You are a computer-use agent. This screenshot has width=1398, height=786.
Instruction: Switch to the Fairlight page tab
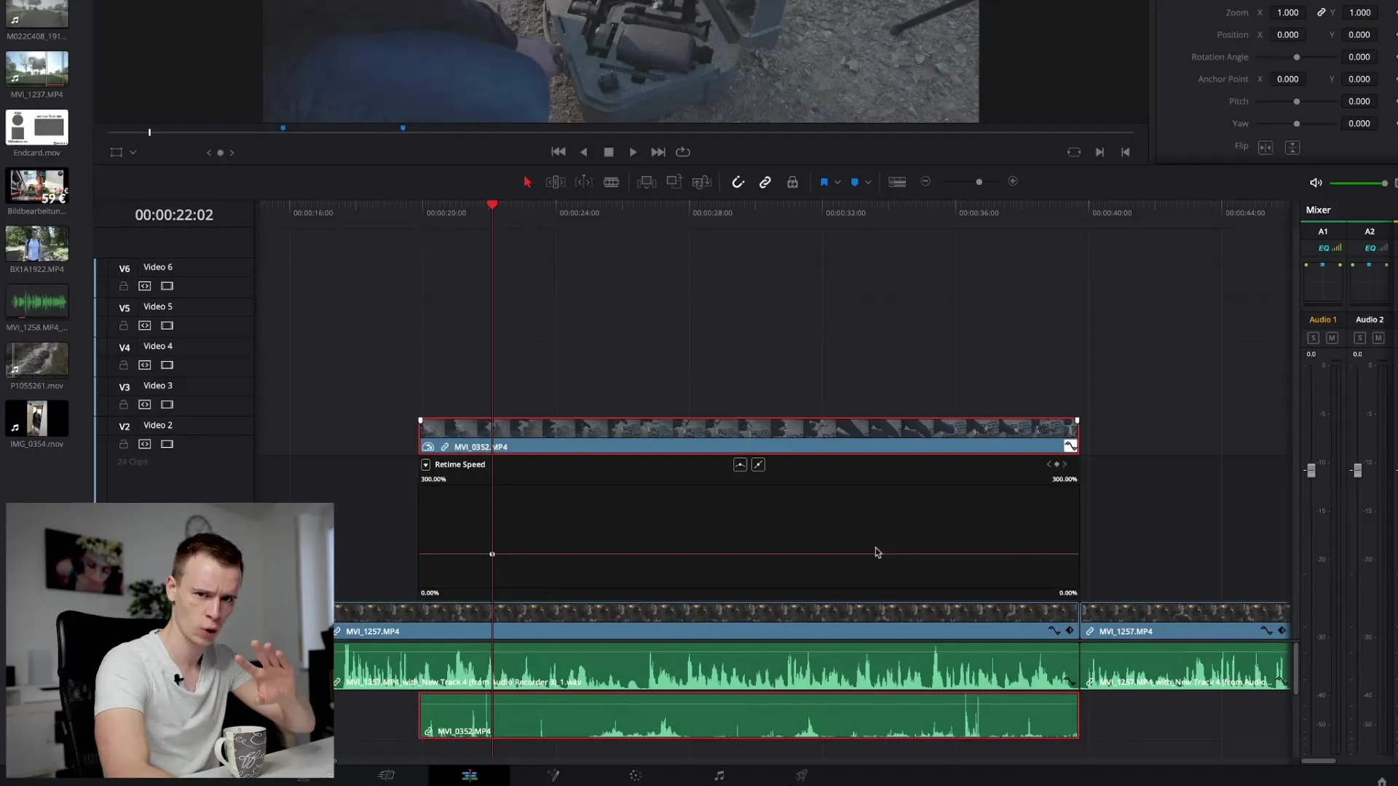pyautogui.click(x=719, y=776)
